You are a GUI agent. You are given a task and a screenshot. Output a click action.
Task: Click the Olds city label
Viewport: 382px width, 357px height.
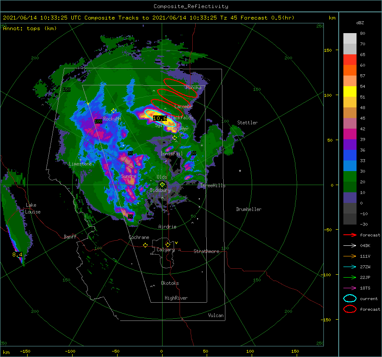[162, 177]
